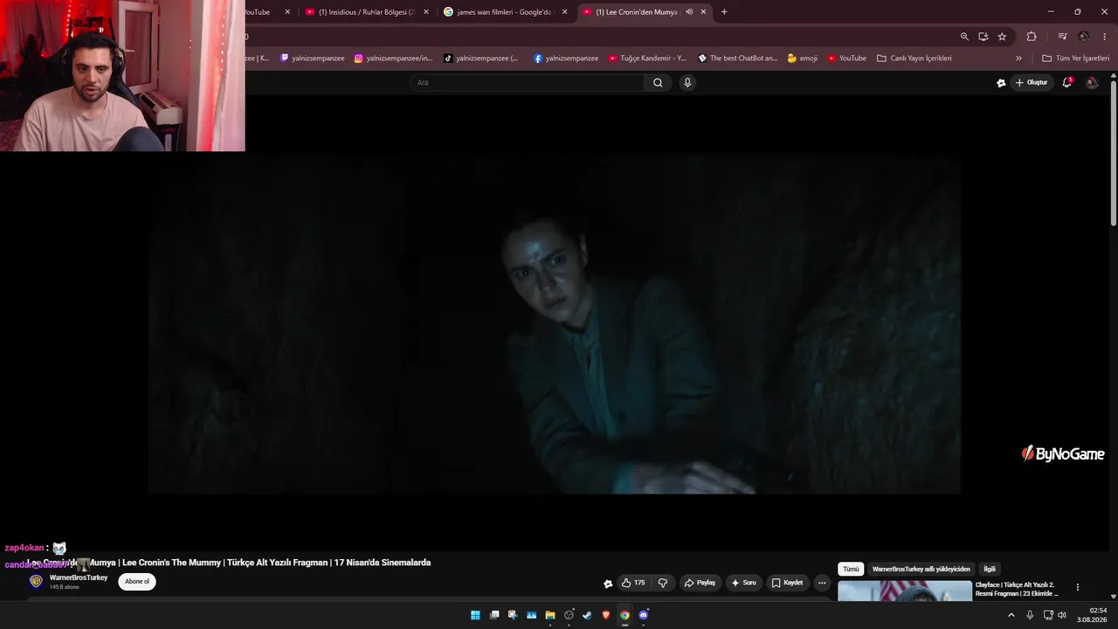Click the install/cast icon in the address bar

[983, 37]
